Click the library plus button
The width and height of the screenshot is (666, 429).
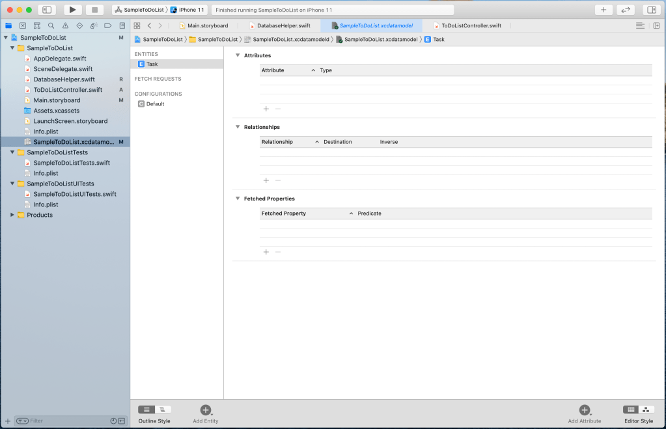pos(604,10)
